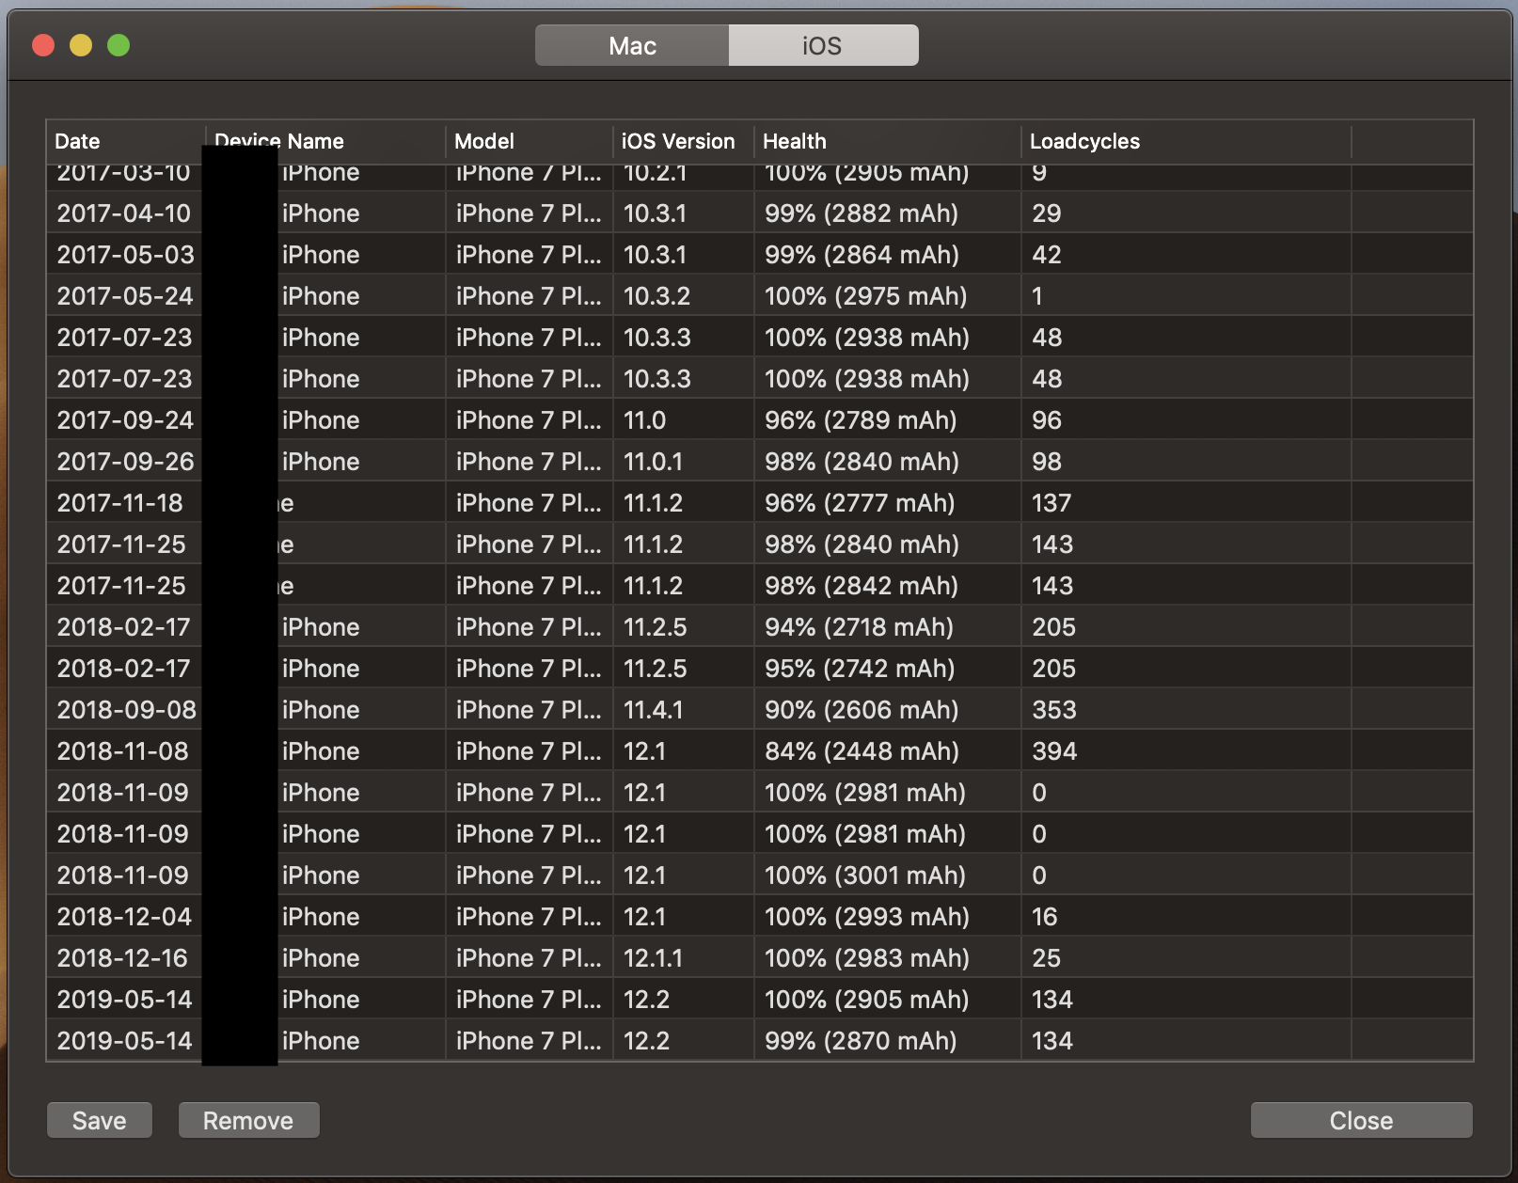Click the iOS version 11.4.1 cell
1518x1183 pixels.
pos(653,710)
